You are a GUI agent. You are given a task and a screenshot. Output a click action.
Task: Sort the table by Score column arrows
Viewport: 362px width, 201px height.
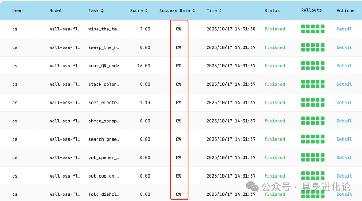coord(147,10)
